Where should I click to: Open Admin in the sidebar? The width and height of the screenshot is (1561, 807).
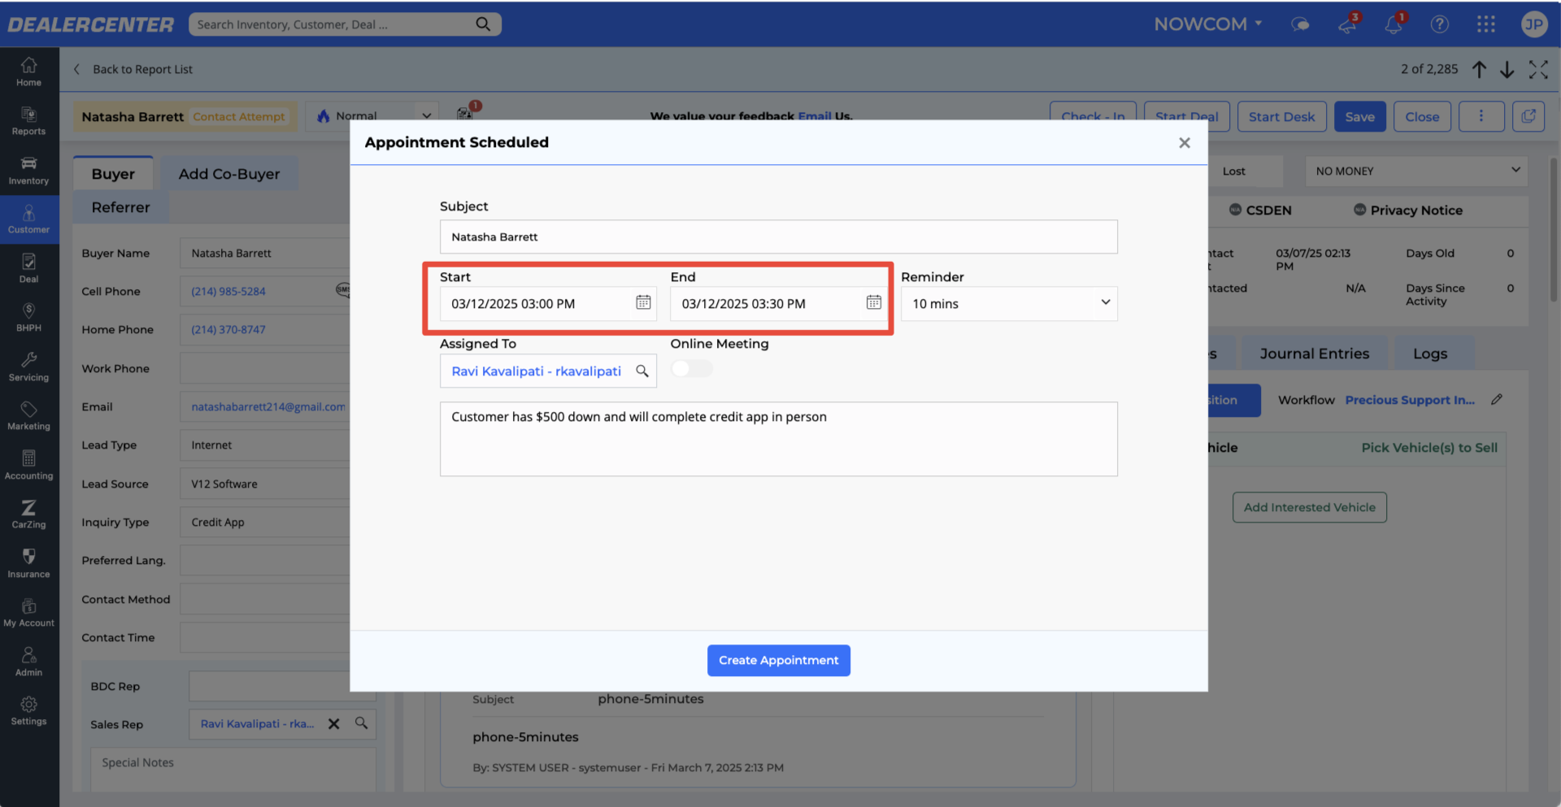tap(28, 662)
